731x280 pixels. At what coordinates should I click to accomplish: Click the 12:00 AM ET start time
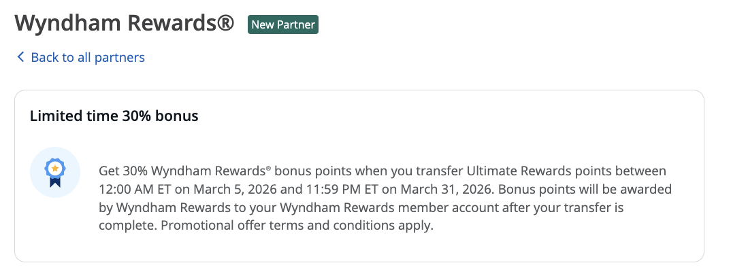(133, 189)
